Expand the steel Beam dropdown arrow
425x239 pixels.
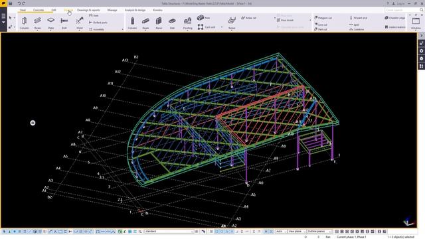click(x=37, y=31)
